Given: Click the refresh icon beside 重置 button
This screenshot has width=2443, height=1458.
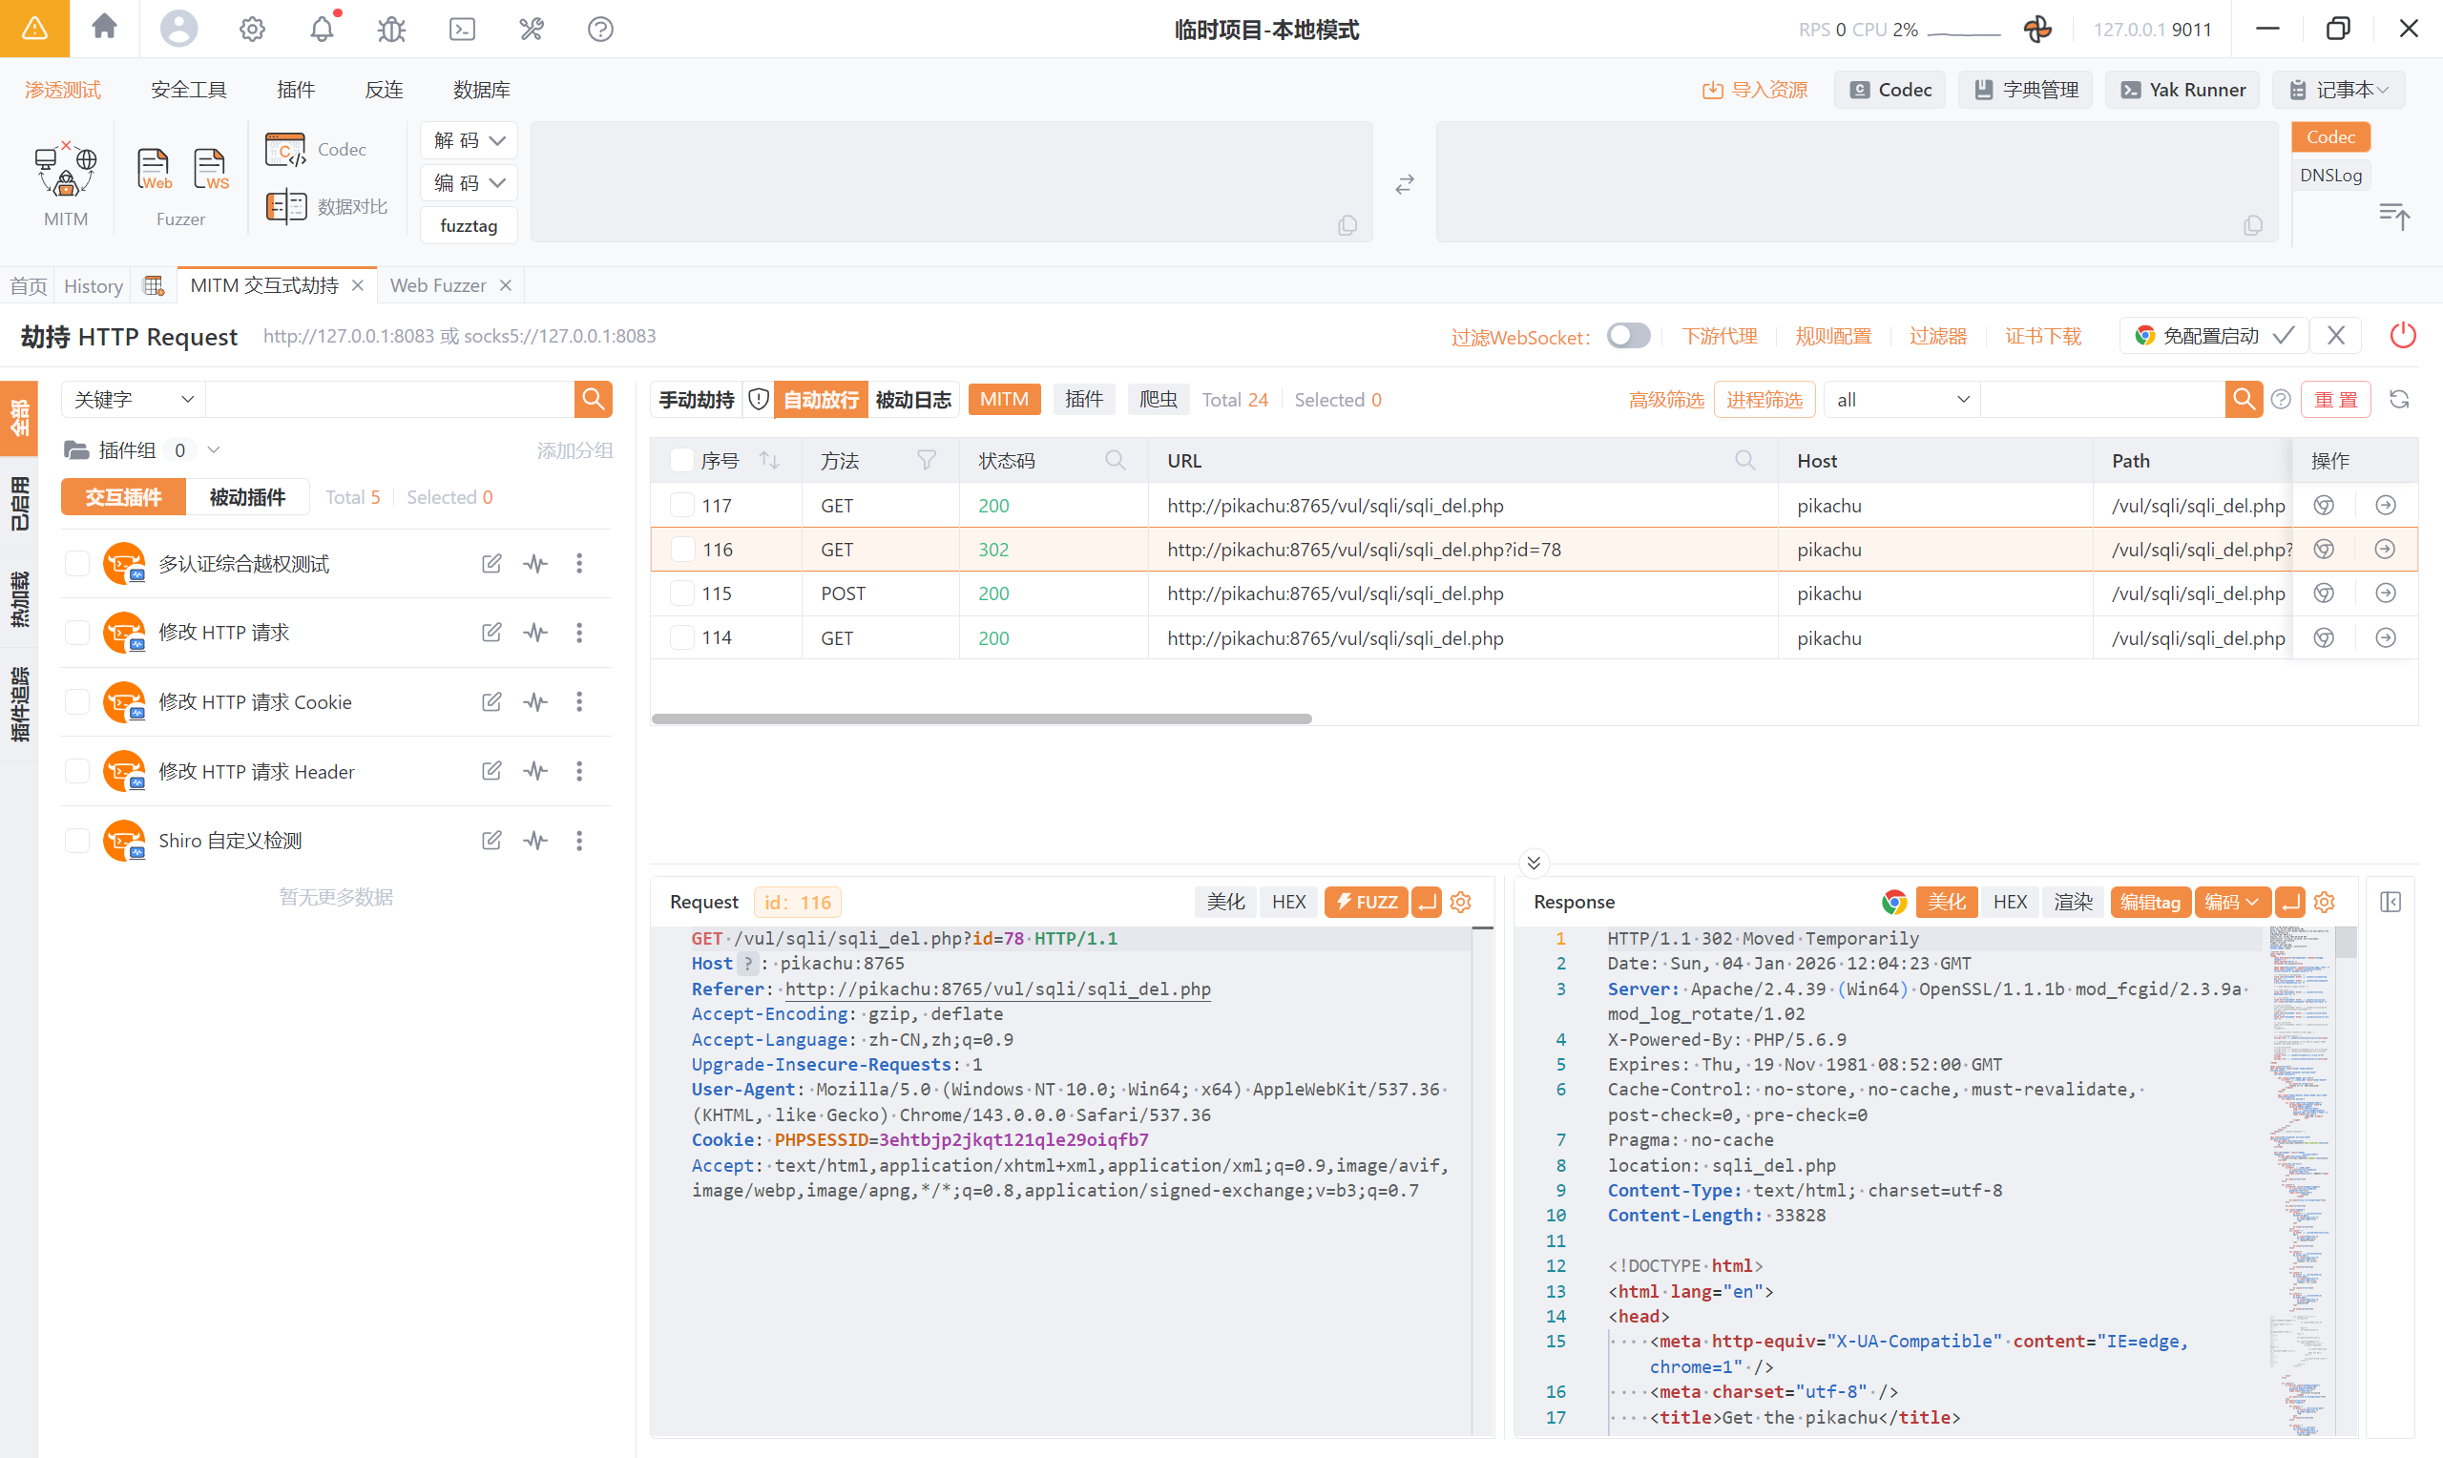Looking at the screenshot, I should tap(2399, 399).
